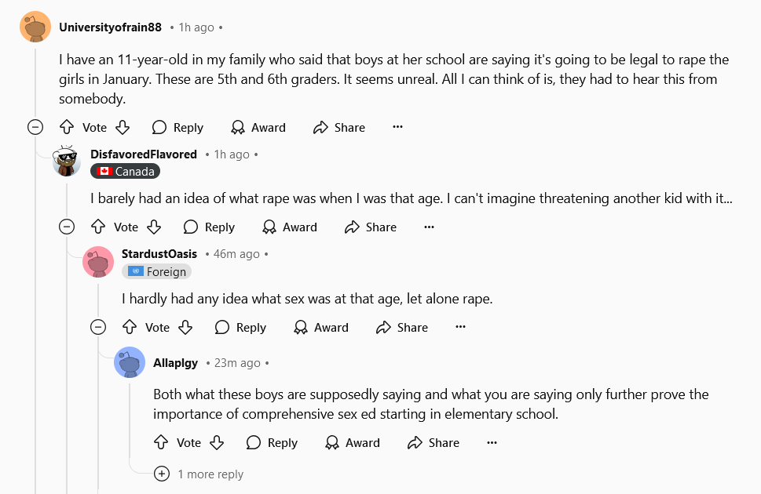The image size is (761, 494).
Task: Collapse Universityofrain88's comment thread
Action: [35, 127]
